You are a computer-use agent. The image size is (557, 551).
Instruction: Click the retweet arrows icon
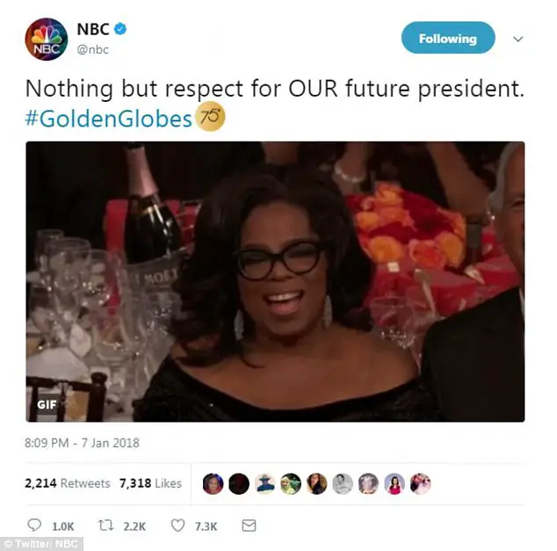click(x=105, y=526)
